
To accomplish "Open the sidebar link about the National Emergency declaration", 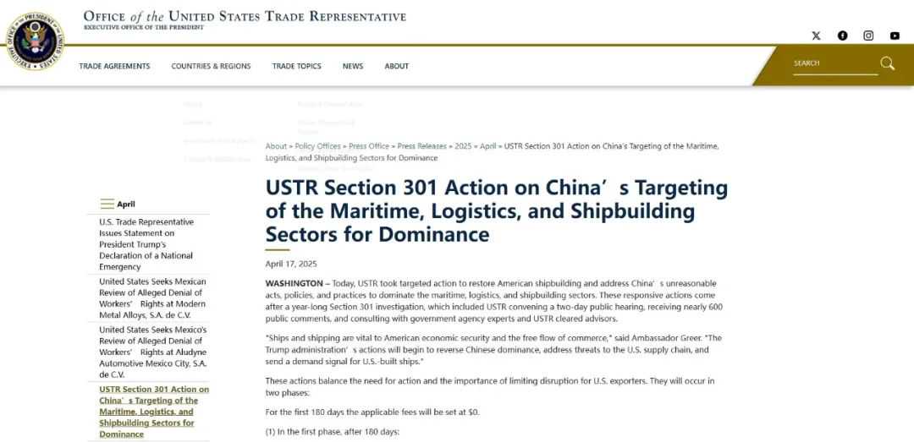I will coord(146,244).
